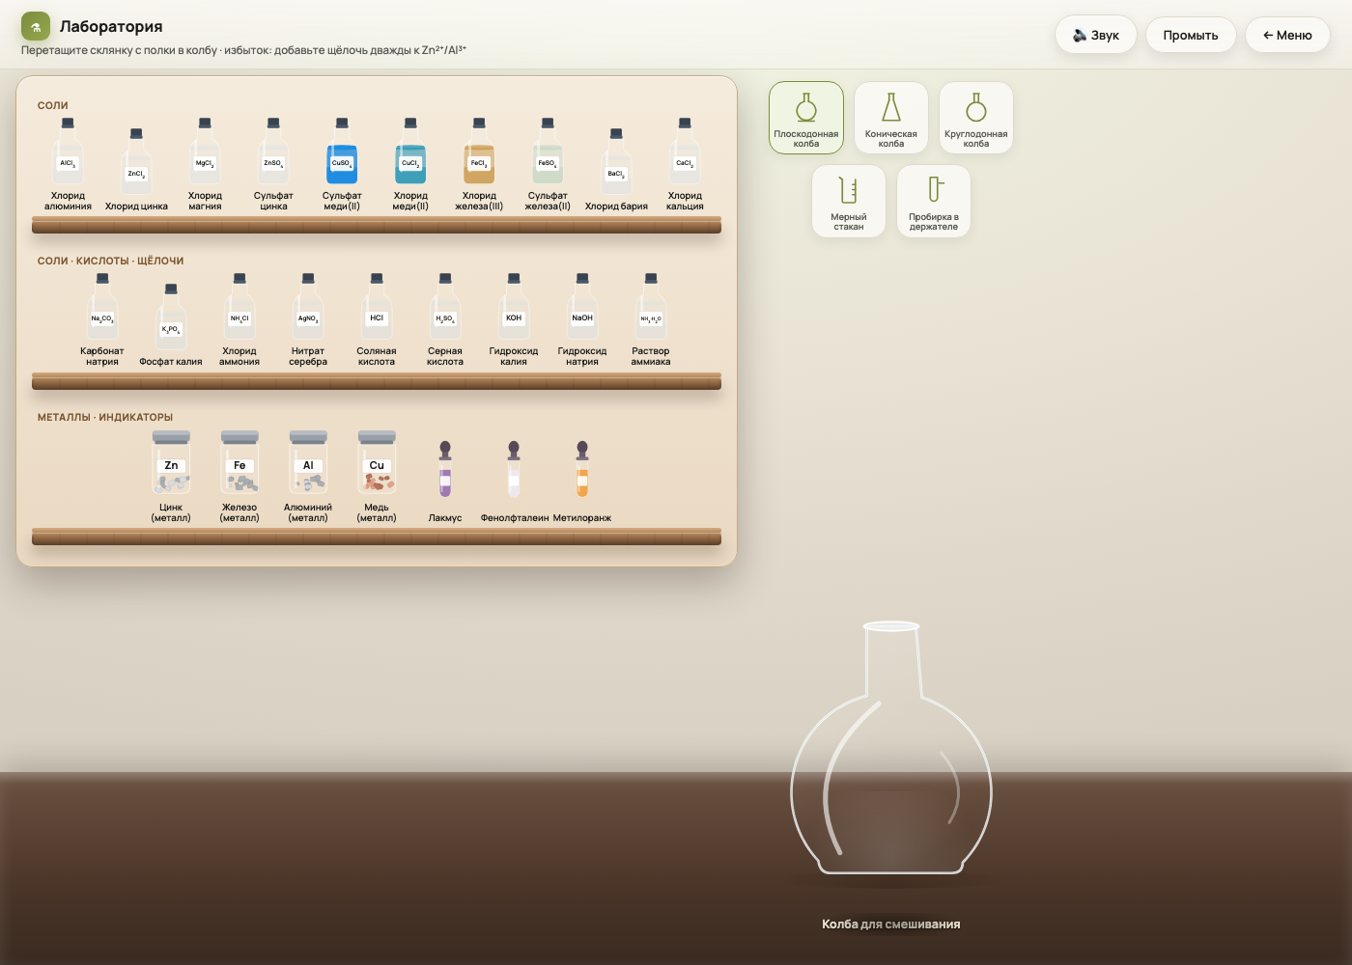The height and width of the screenshot is (965, 1352).
Task: Click the Cu metal jar
Action: click(377, 463)
